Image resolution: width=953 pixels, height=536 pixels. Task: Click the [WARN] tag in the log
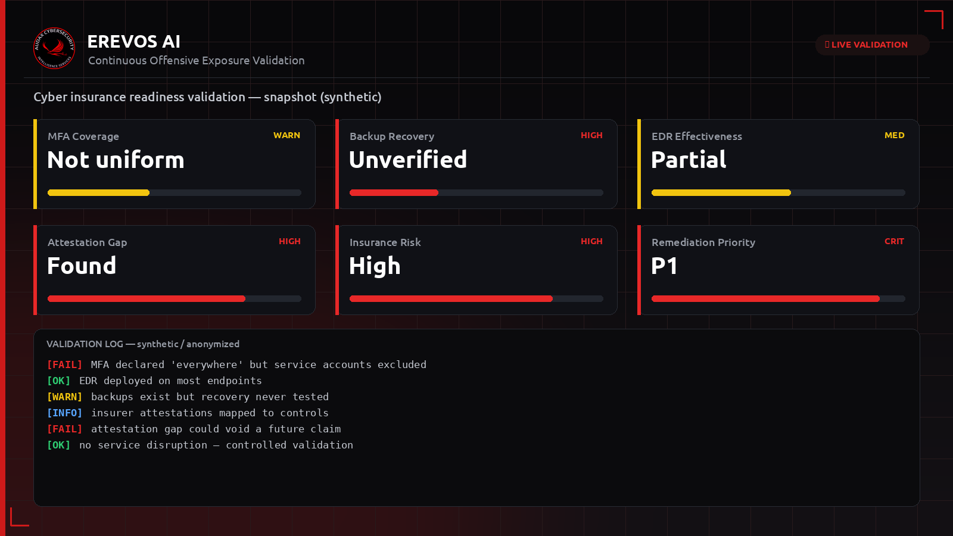click(65, 397)
